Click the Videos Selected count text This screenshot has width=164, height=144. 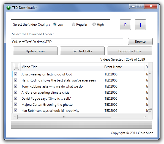(122, 59)
